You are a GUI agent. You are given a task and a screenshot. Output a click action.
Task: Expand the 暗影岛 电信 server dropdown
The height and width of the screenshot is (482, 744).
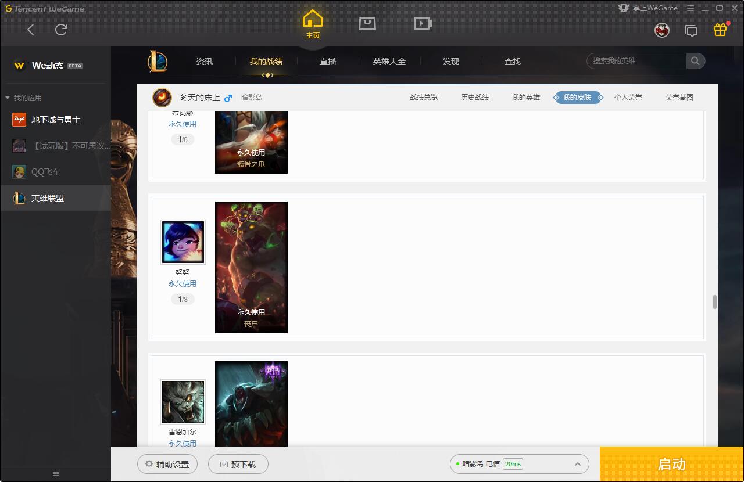(x=520, y=464)
